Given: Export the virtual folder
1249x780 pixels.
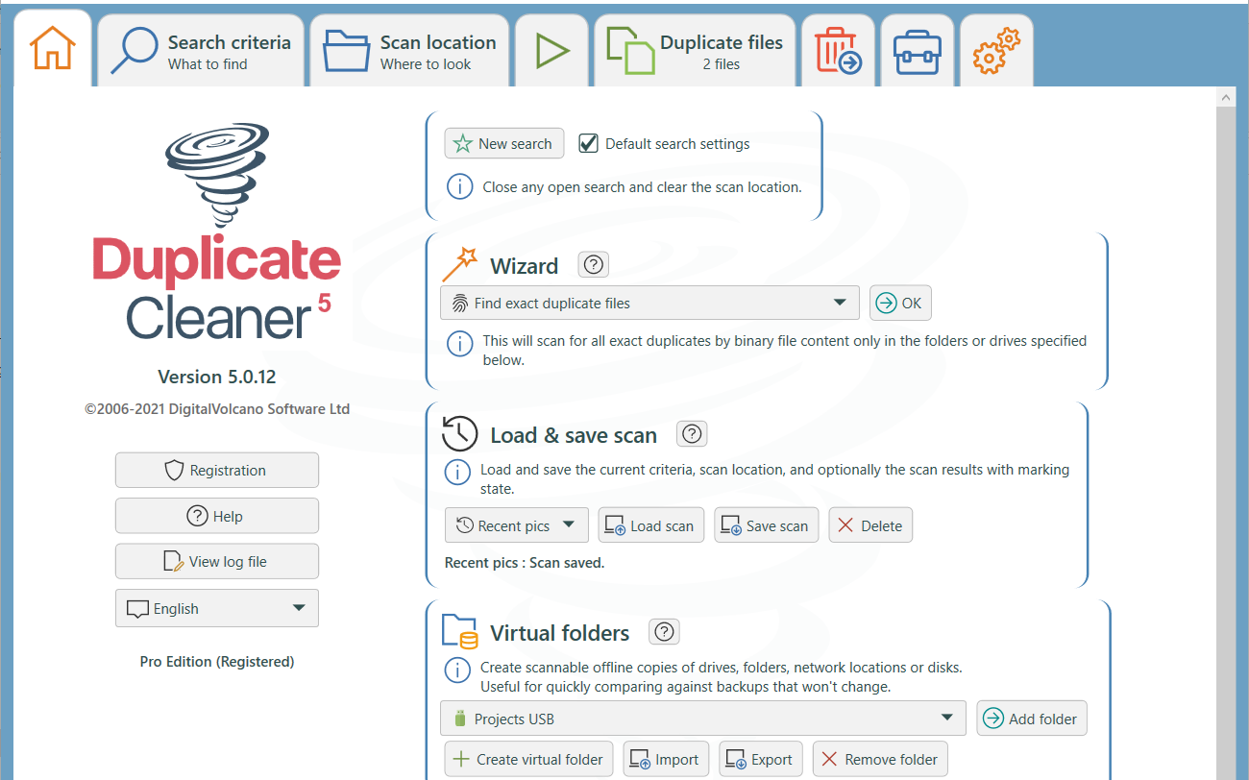Looking at the screenshot, I should pos(761,759).
